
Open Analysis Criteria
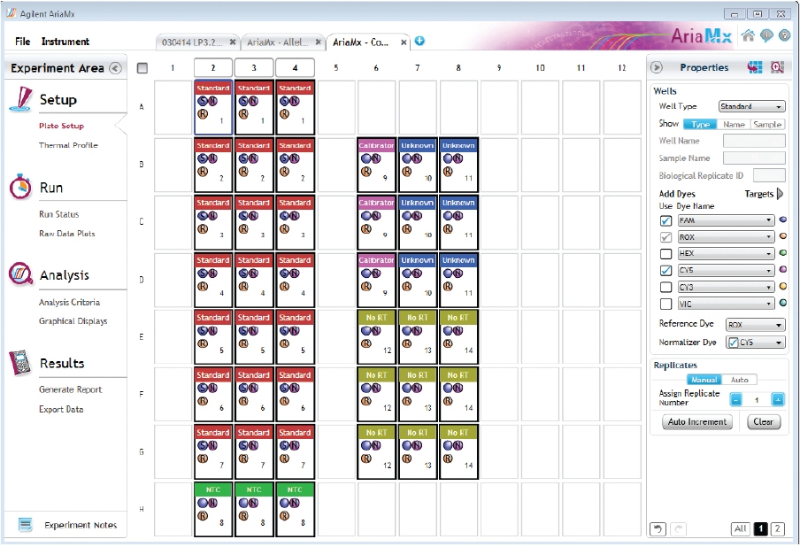click(69, 302)
